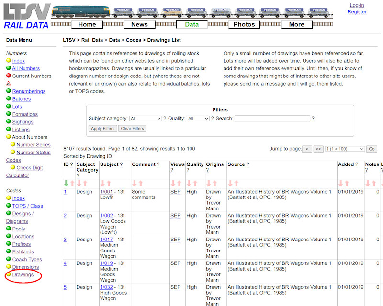Open the Jump to page dropdown
The image size is (383, 306).
point(344,149)
